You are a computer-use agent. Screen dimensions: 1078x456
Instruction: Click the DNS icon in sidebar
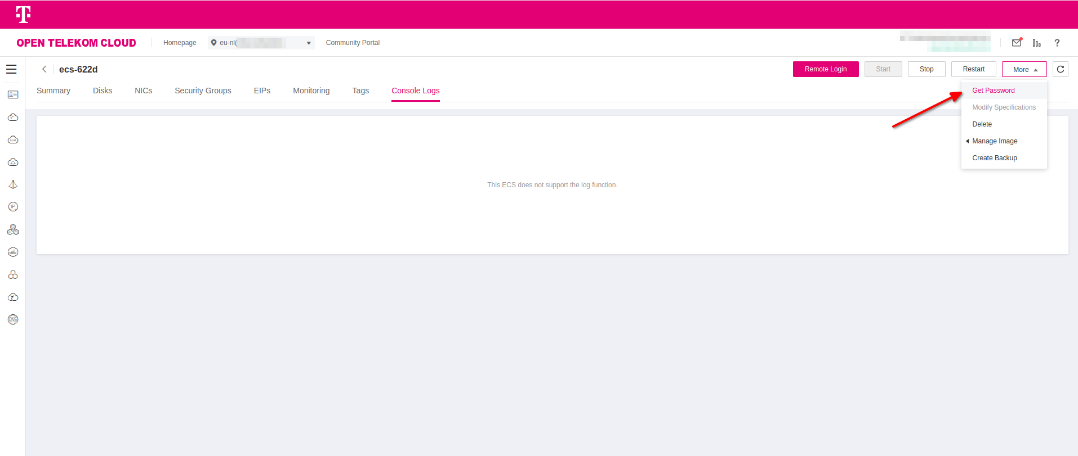click(13, 319)
